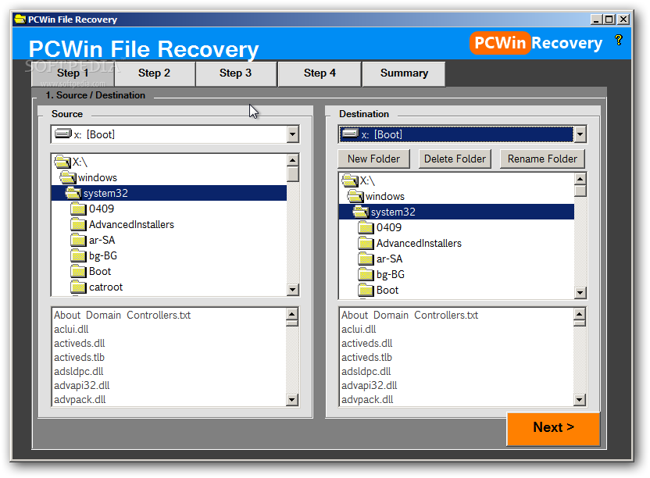Click the Source AdvancedInstallers folder icon
Viewport: 650px width, 478px height.
tap(78, 224)
